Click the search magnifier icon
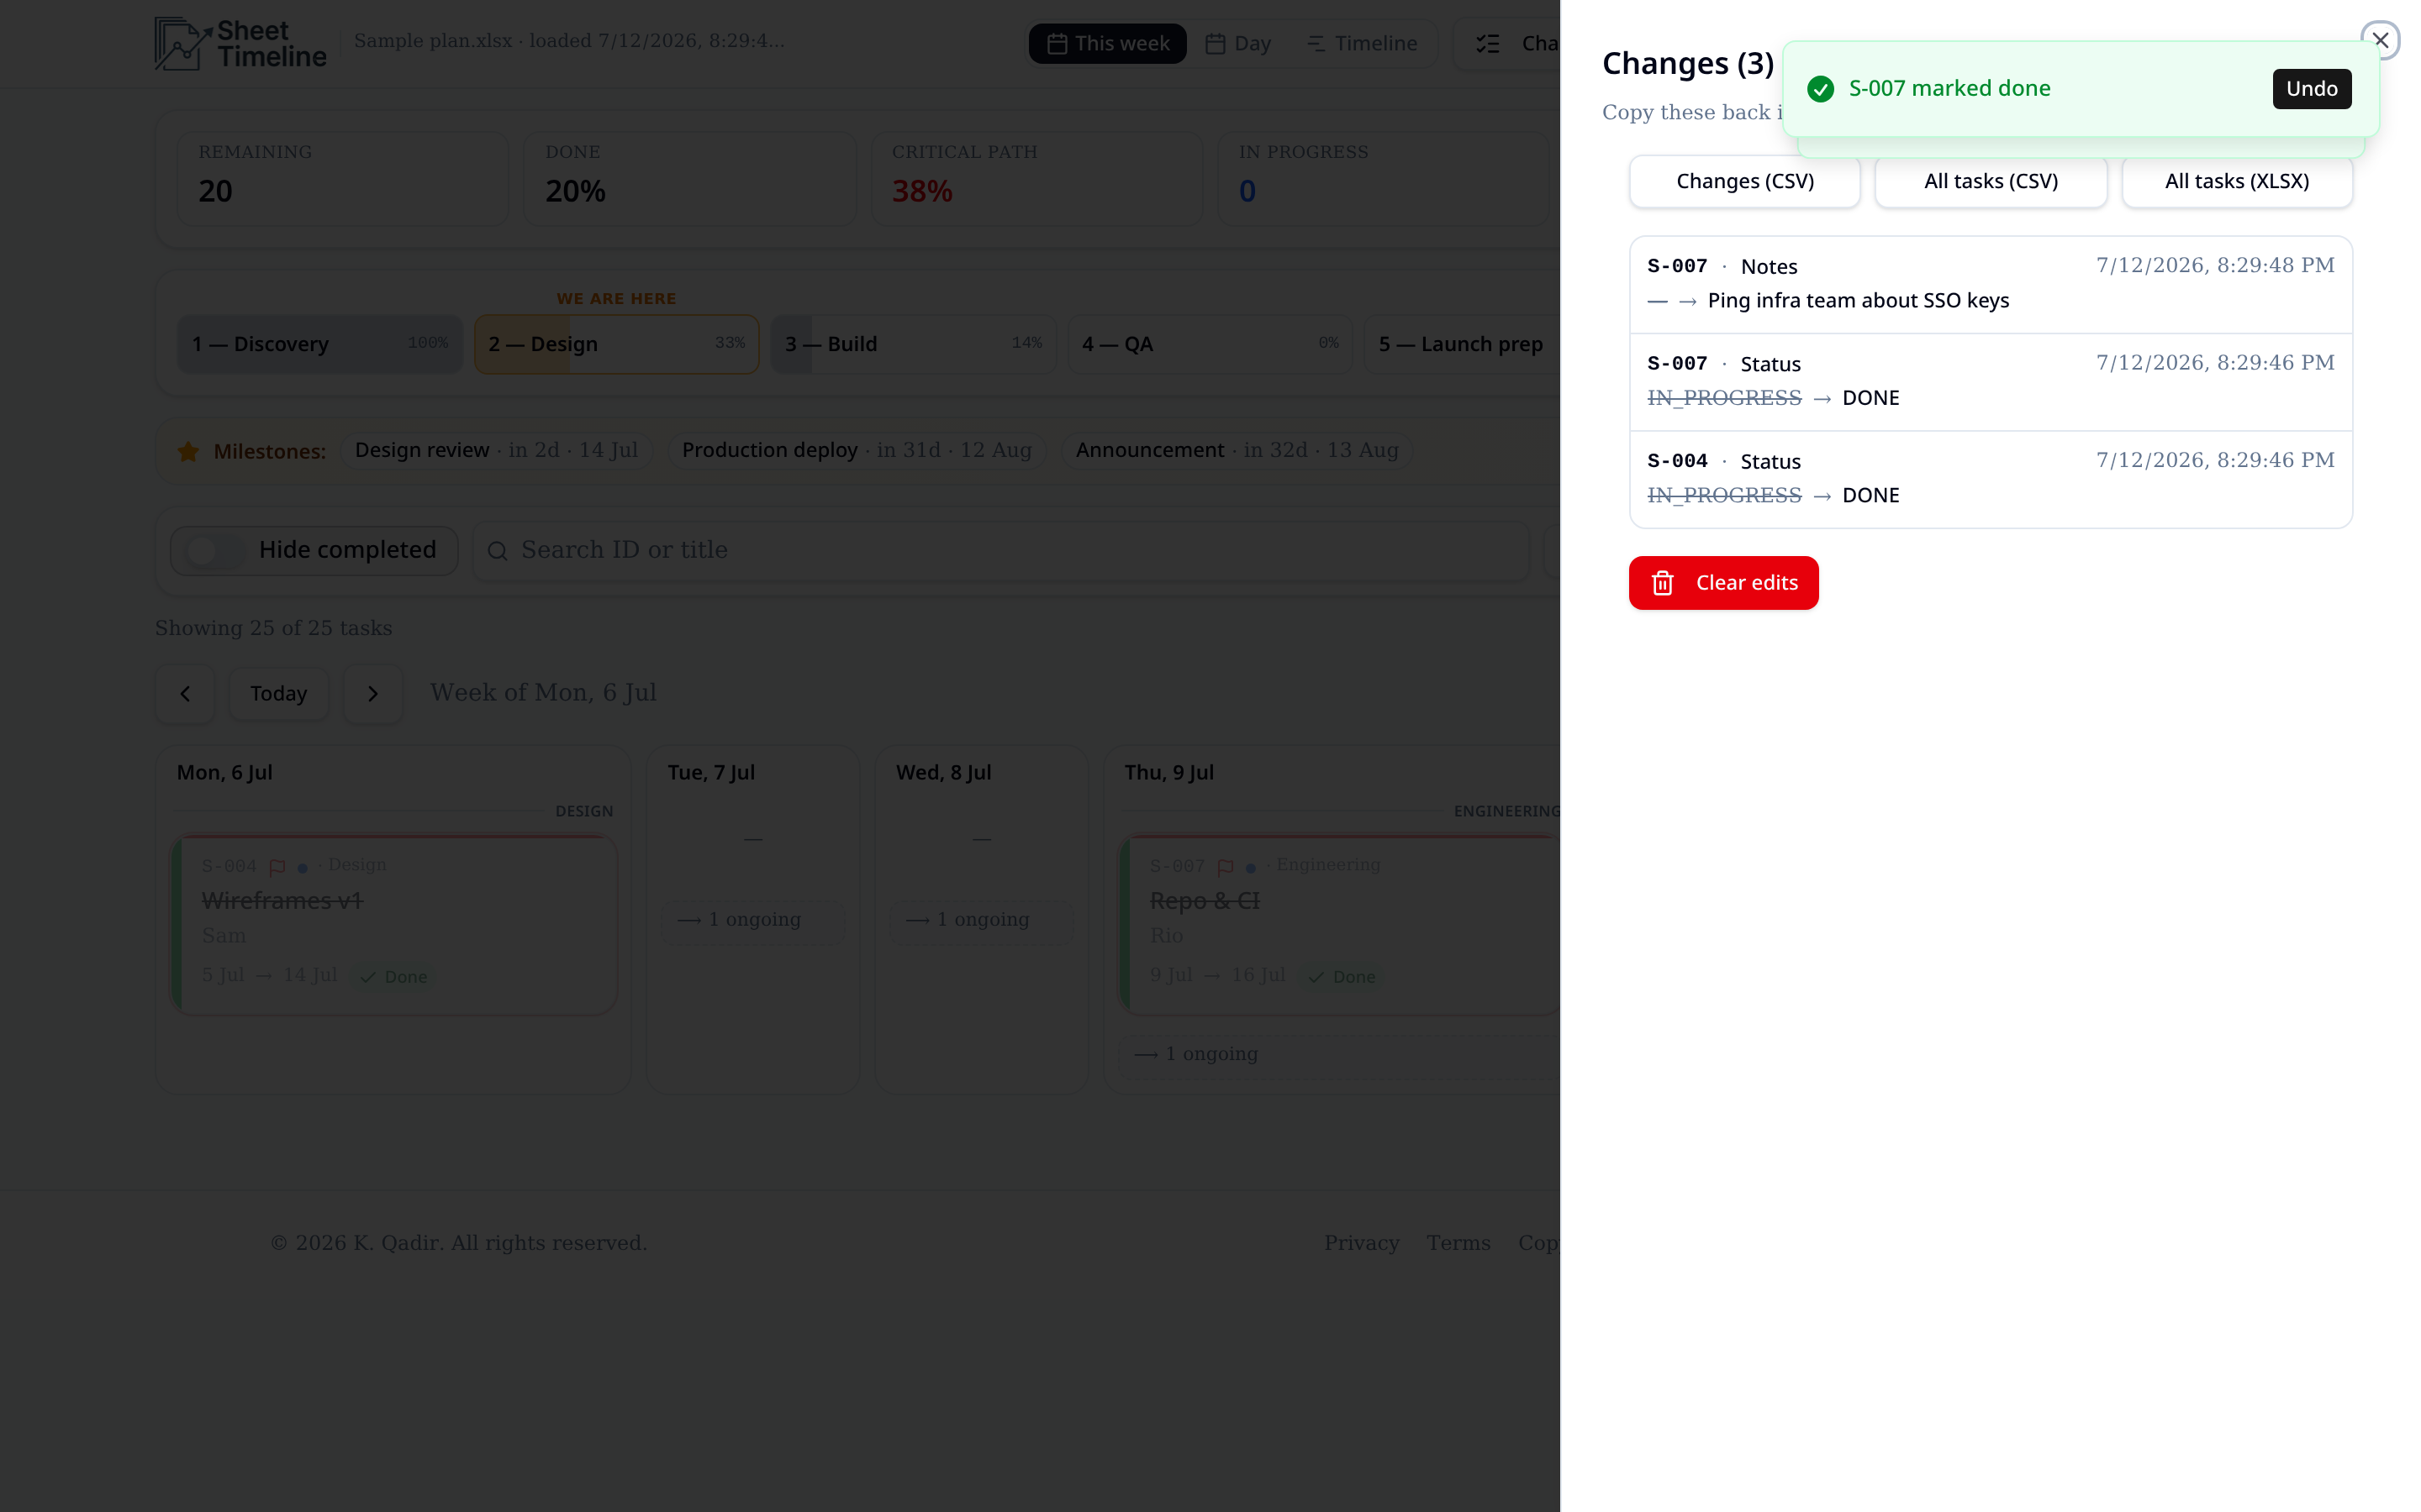The height and width of the screenshot is (1512, 2421). click(x=497, y=551)
